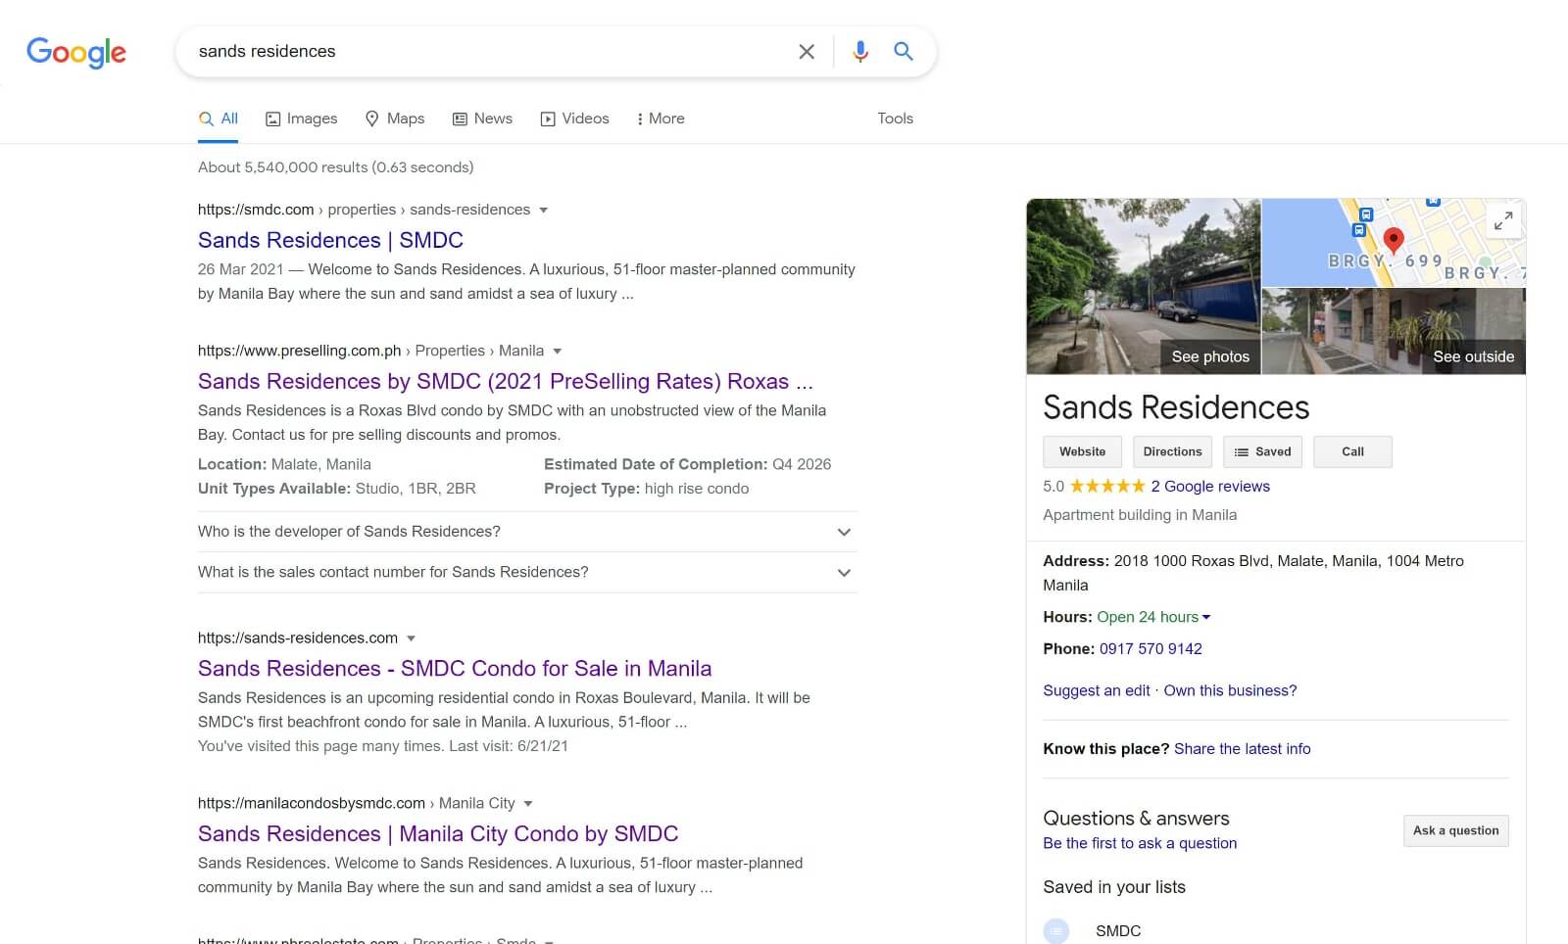Image resolution: width=1568 pixels, height=944 pixels.
Task: Click phone number 0917 570 9142
Action: 1151,649
